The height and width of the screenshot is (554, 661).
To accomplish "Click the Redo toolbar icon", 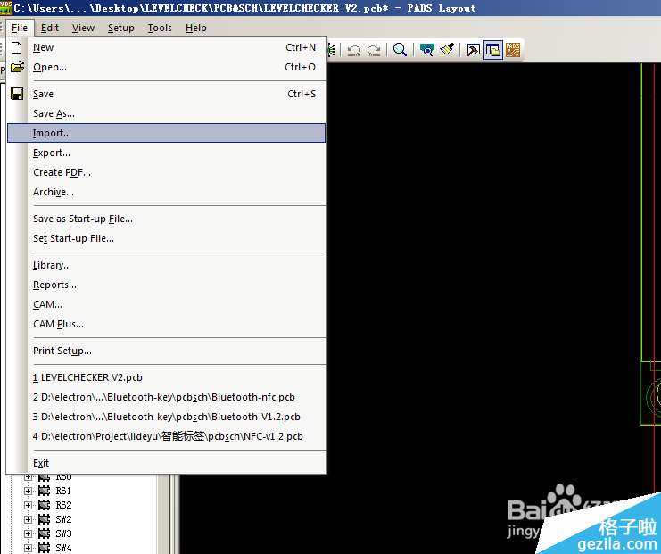I will click(x=374, y=50).
